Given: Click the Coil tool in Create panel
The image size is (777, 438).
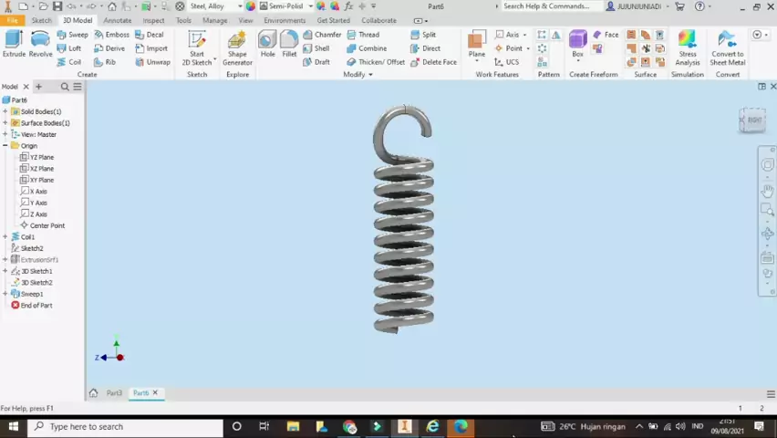Looking at the screenshot, I should pos(69,62).
